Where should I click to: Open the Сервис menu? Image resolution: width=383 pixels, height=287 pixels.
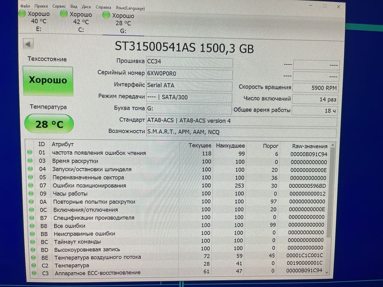[59, 6]
